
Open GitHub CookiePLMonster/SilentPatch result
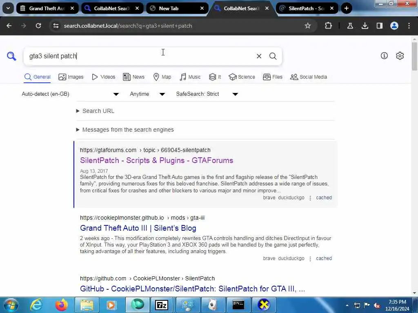click(x=193, y=289)
